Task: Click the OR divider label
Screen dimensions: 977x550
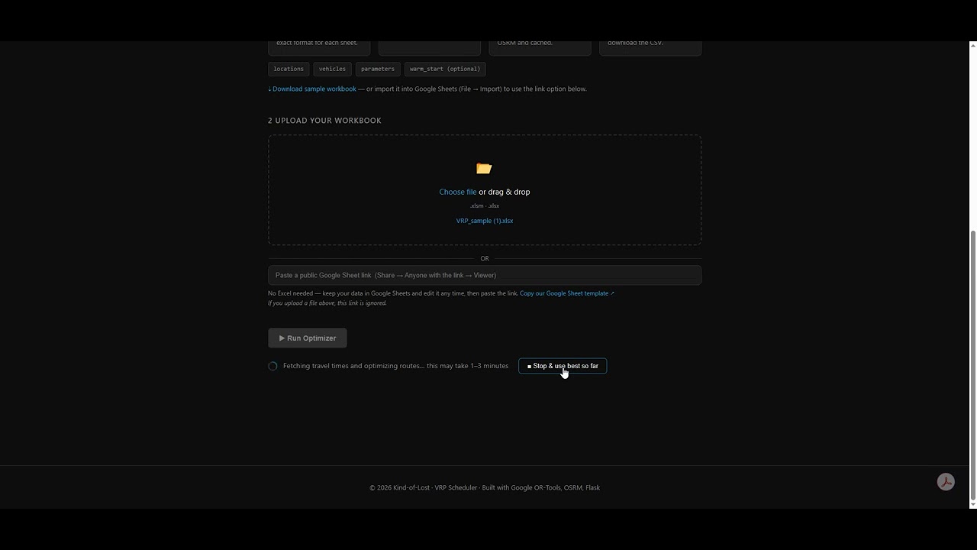Action: click(x=485, y=258)
